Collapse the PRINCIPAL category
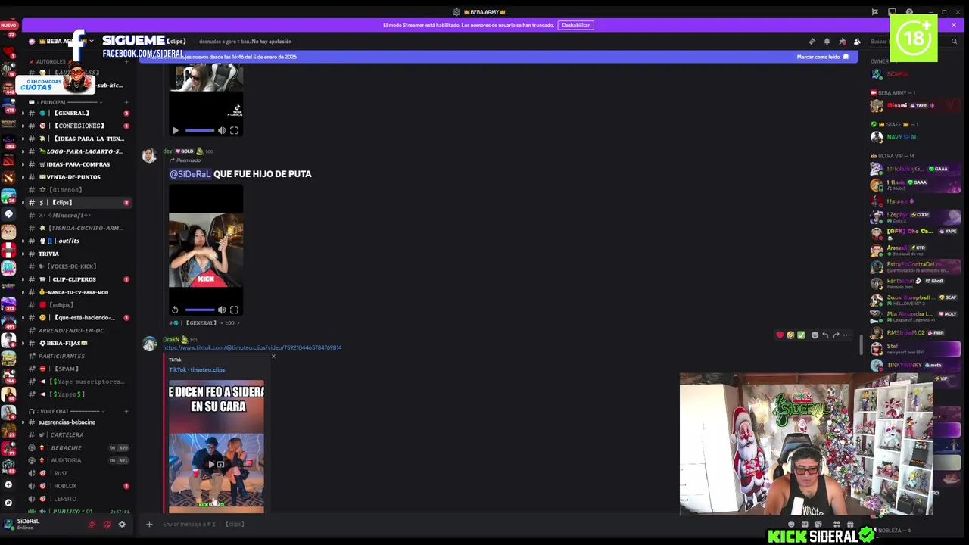Image resolution: width=969 pixels, height=545 pixels. [x=64, y=102]
